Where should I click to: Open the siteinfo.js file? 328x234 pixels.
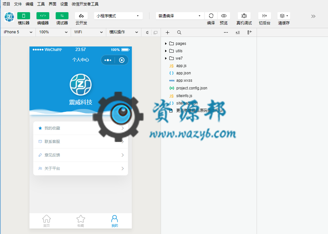(x=184, y=96)
